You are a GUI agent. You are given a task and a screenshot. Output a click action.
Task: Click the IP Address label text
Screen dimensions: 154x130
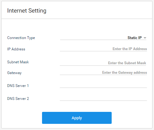coord(16,49)
